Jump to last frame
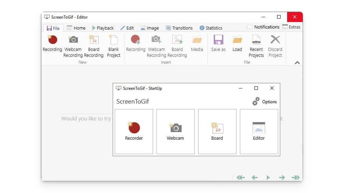This screenshot has width=344, height=193. pyautogui.click(x=295, y=178)
